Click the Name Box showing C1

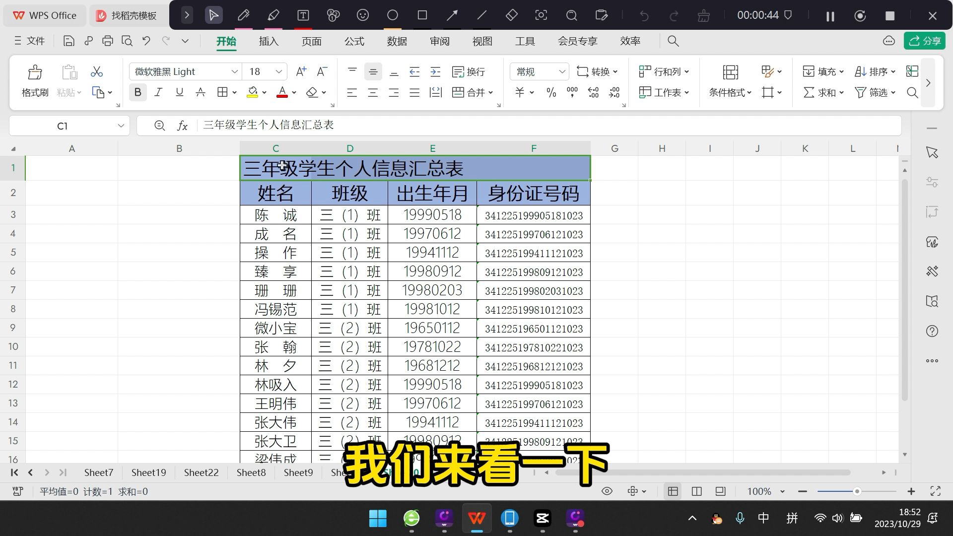[x=63, y=126]
